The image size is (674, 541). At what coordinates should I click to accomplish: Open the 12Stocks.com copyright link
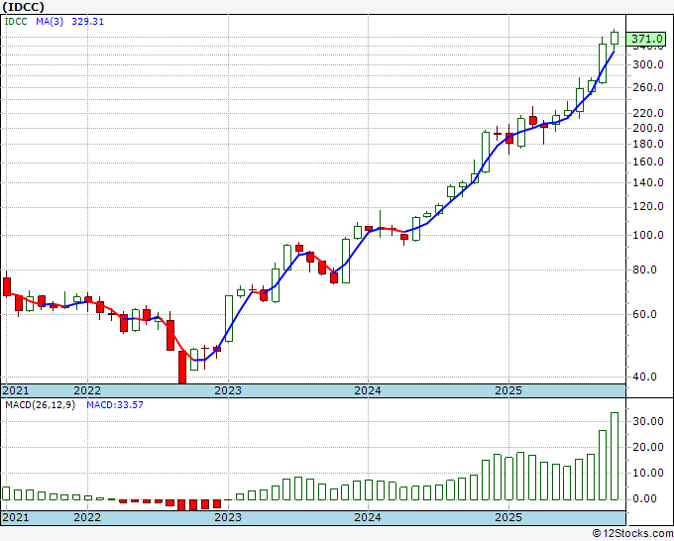pyautogui.click(x=632, y=533)
